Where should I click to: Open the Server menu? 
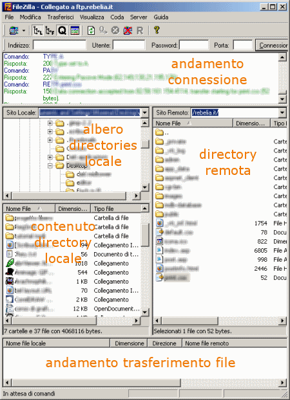tap(139, 17)
